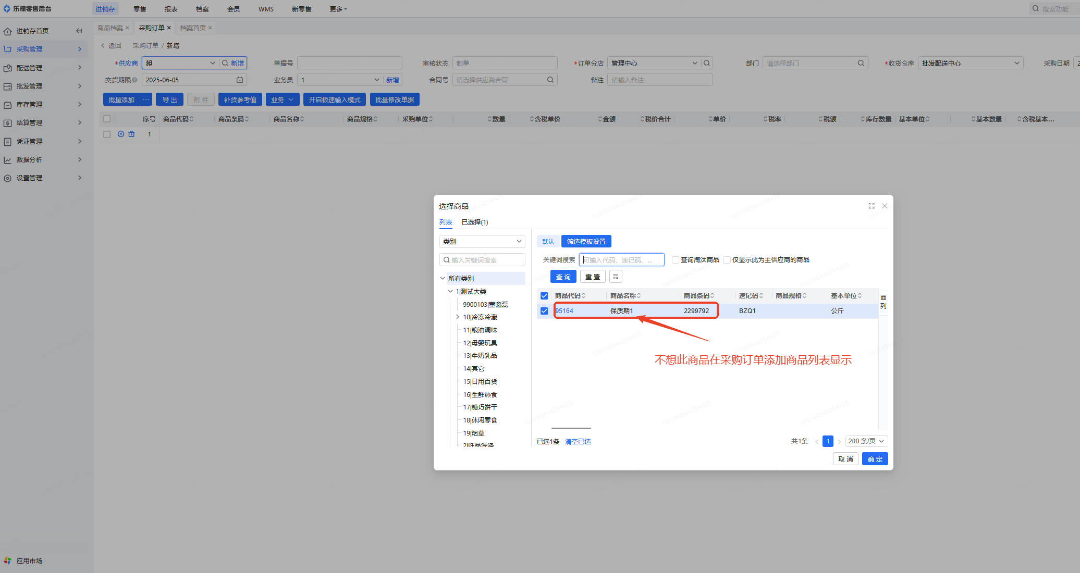
Task: Open the 类别 dropdown in the dialog
Action: [x=482, y=241]
